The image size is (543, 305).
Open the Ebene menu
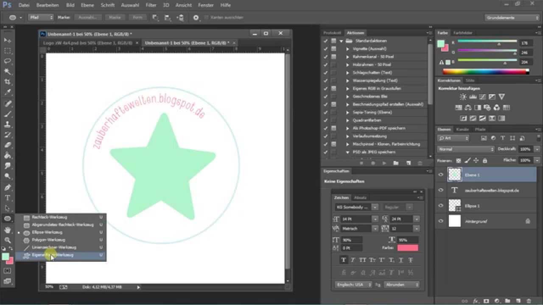pyautogui.click(x=87, y=5)
